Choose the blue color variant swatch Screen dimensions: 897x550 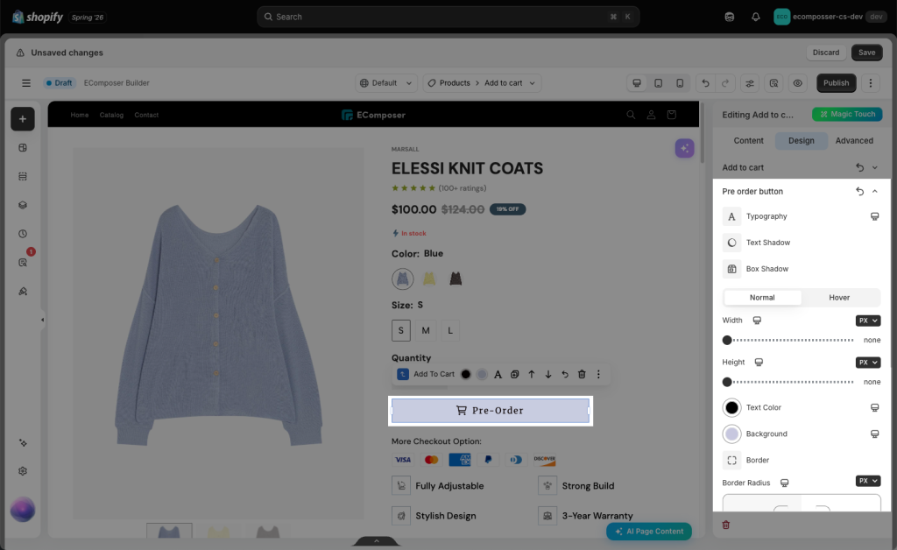click(x=403, y=279)
